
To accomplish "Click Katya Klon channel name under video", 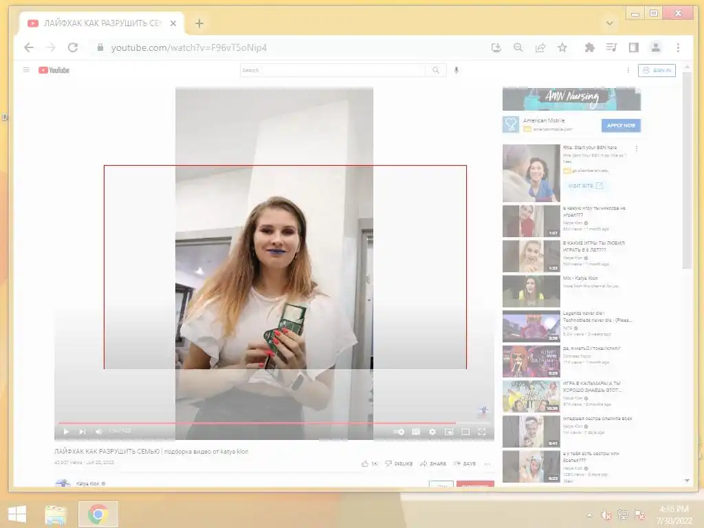I will [x=87, y=483].
